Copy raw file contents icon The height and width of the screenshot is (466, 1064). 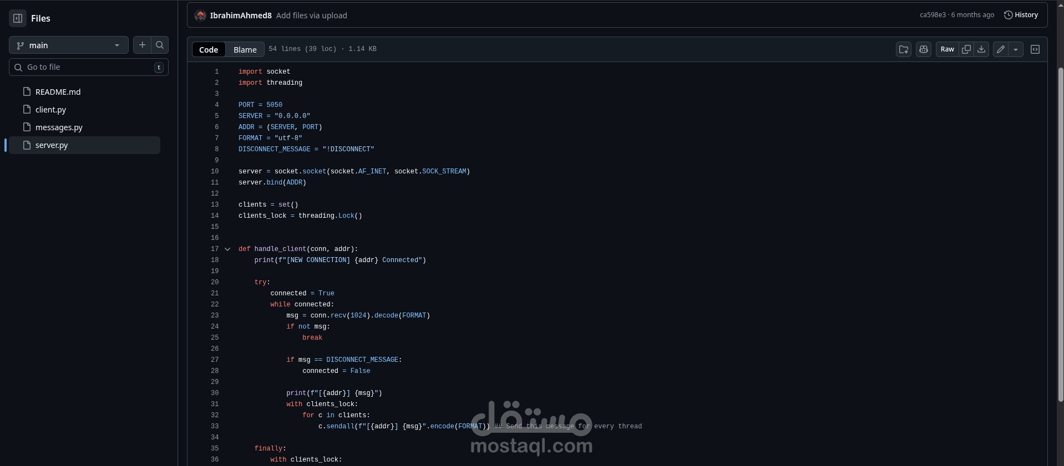coord(966,49)
